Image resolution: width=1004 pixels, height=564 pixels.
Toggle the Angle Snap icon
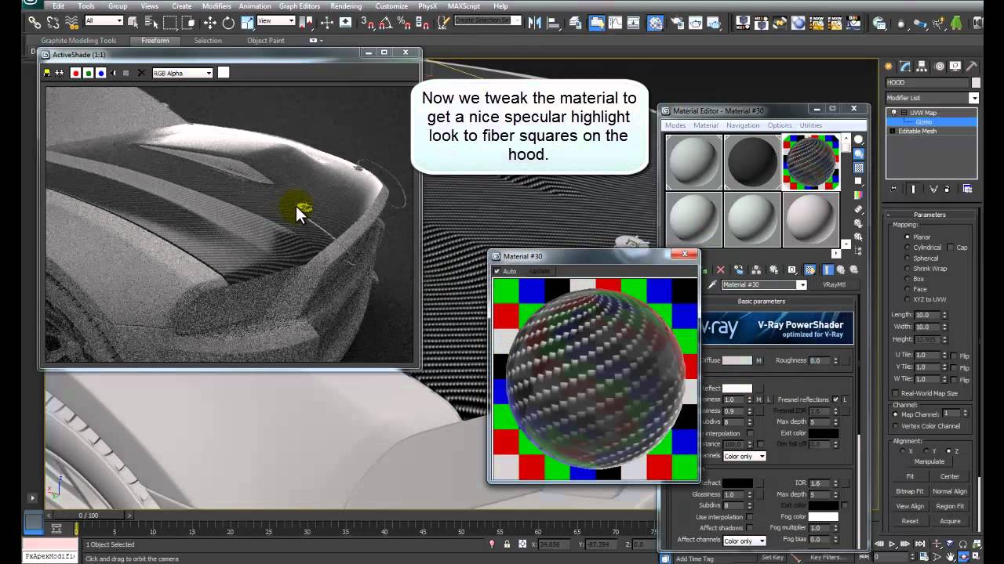(386, 23)
